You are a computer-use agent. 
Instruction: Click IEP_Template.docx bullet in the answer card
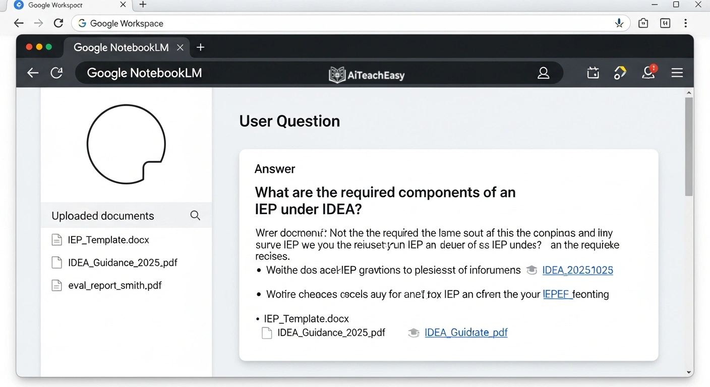[x=307, y=318]
